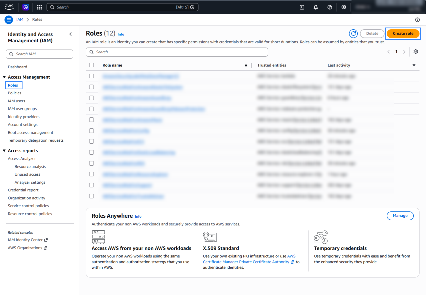Screen dimensions: 426x295
Task: Open the Amazon Q icon in header
Action: pos(25,7)
